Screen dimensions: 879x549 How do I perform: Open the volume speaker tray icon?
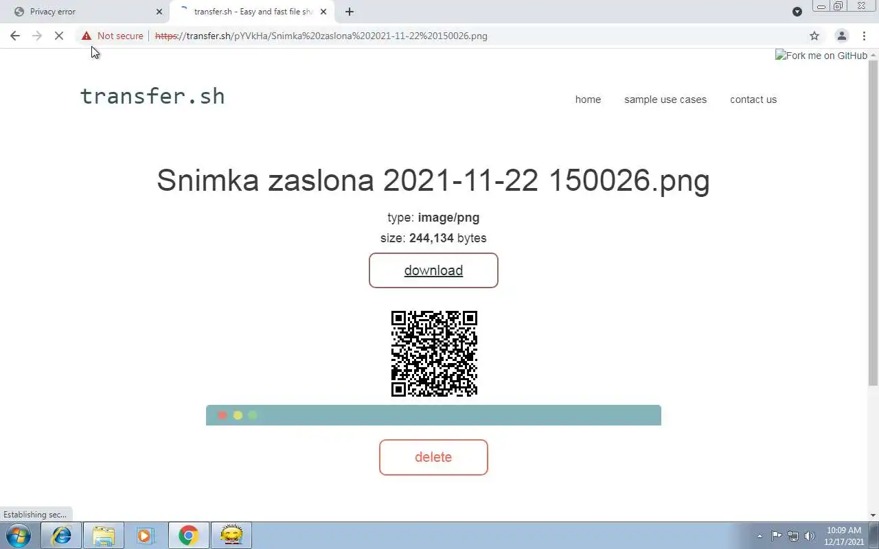click(x=810, y=536)
